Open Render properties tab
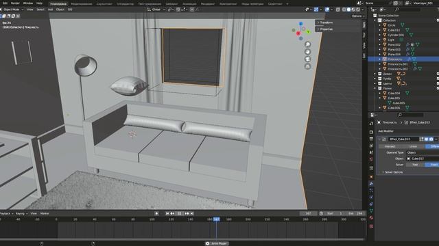This screenshot has height=246, width=439. click(371, 132)
